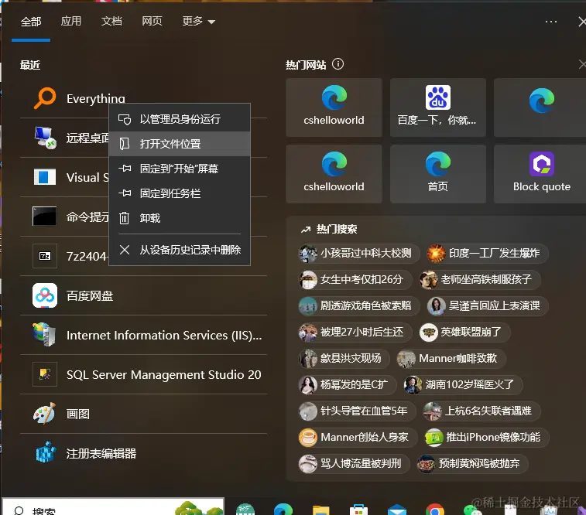Viewport: 586px width, 515px height.
Task: Launch 画图 via its palette icon
Action: [45, 414]
